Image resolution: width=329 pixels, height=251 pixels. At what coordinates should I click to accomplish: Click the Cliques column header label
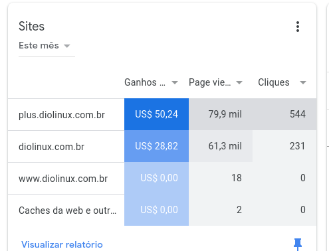coord(274,82)
